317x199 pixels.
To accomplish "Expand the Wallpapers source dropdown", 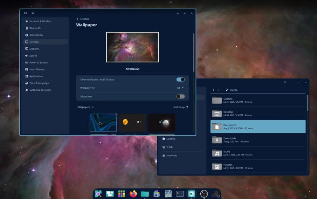I will click(x=86, y=107).
